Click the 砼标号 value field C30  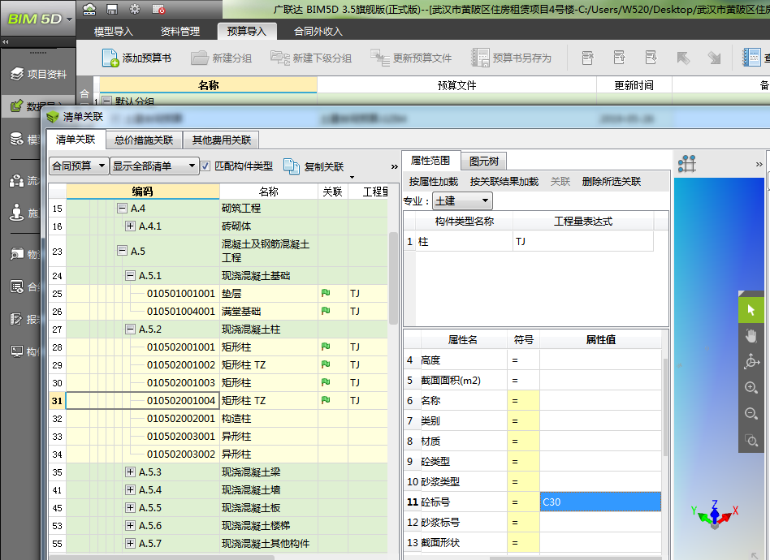pos(599,502)
